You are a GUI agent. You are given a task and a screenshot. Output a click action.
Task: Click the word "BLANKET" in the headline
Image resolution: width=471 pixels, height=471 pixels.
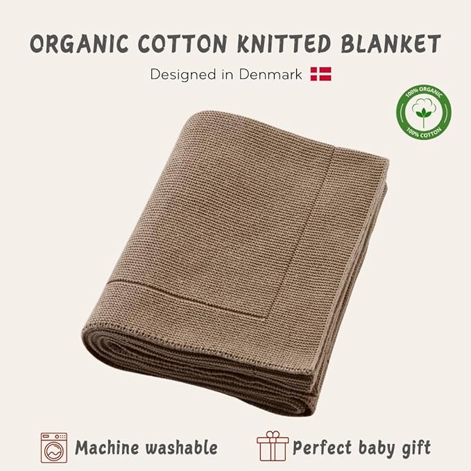coord(391,44)
